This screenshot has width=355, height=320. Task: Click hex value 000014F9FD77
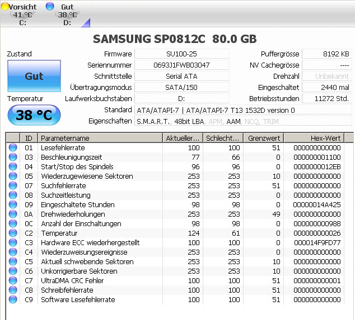[317, 242]
